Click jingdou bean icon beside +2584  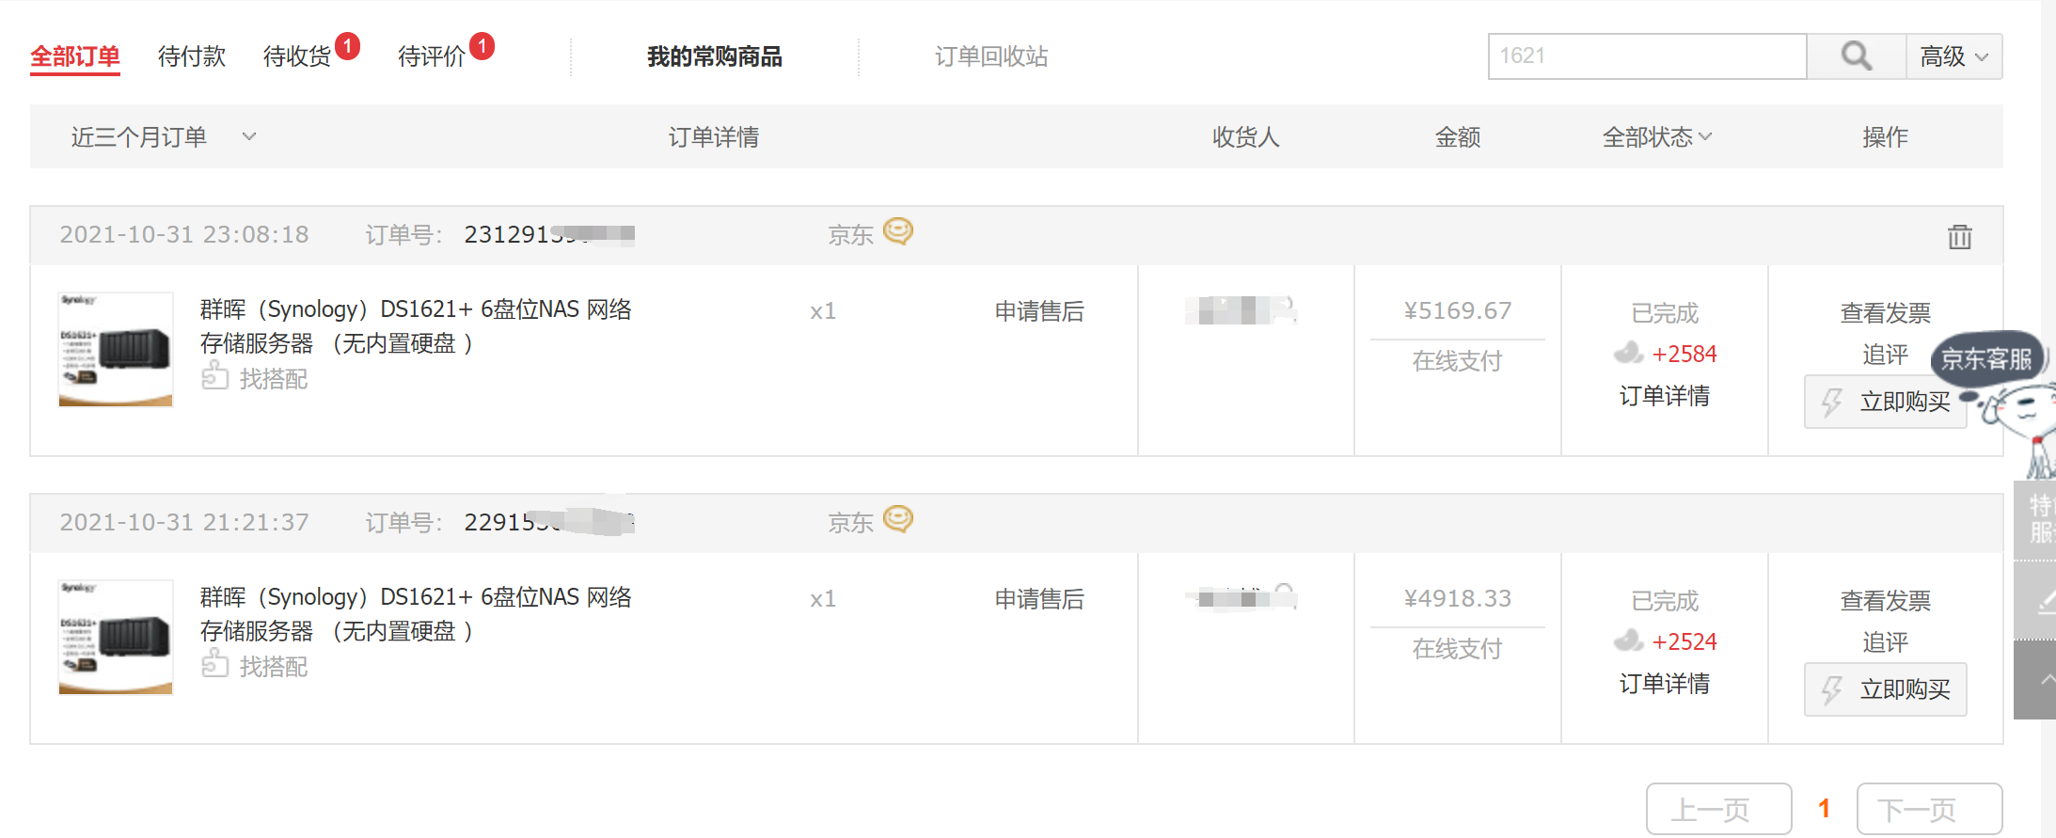1628,353
